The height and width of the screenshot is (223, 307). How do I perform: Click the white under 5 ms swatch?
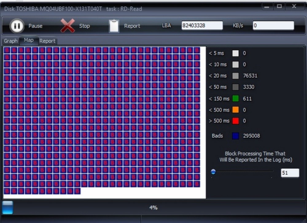click(235, 53)
